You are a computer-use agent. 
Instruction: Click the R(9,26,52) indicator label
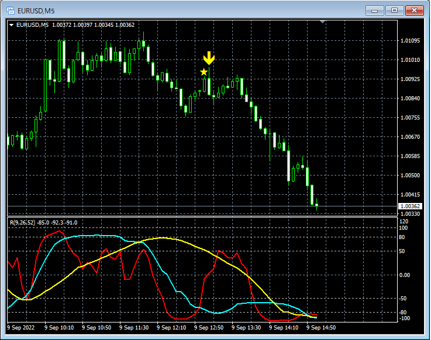pyautogui.click(x=43, y=223)
